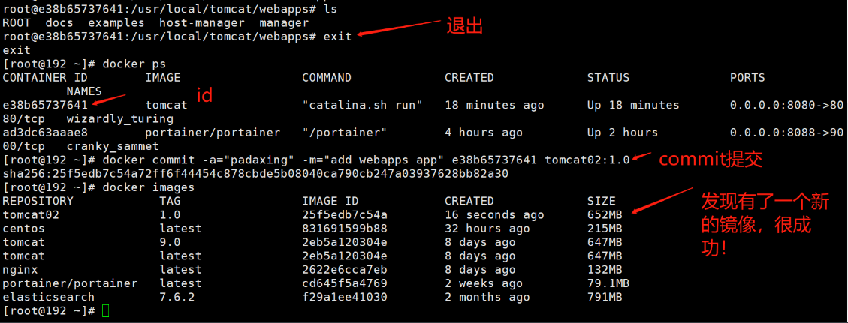Click the 'docker images' command text

148,187
